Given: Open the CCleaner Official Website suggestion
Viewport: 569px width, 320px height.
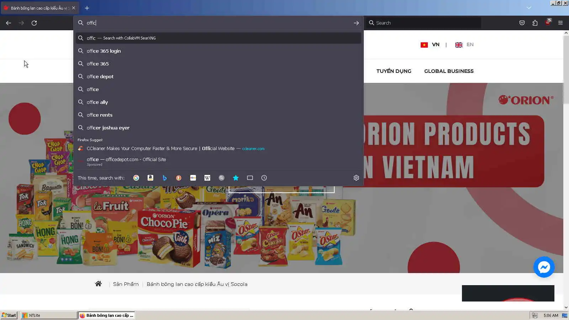Looking at the screenshot, I should pos(218,149).
